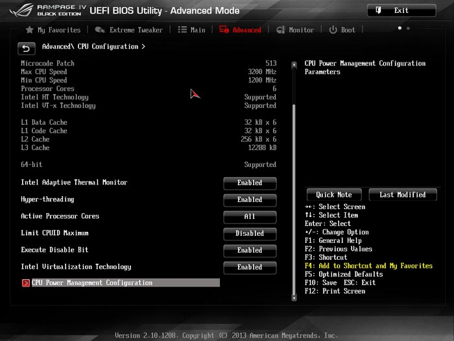454x341 pixels.
Task: Open Intel Virtualization Technology dropdown
Action: click(250, 267)
